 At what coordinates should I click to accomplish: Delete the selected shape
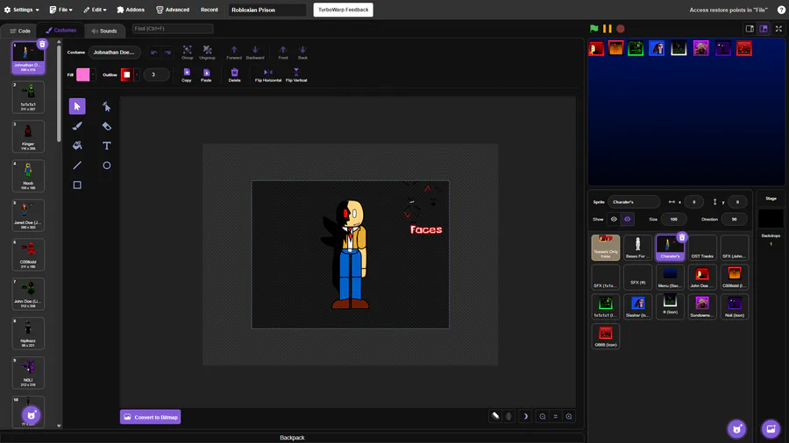pyautogui.click(x=234, y=74)
